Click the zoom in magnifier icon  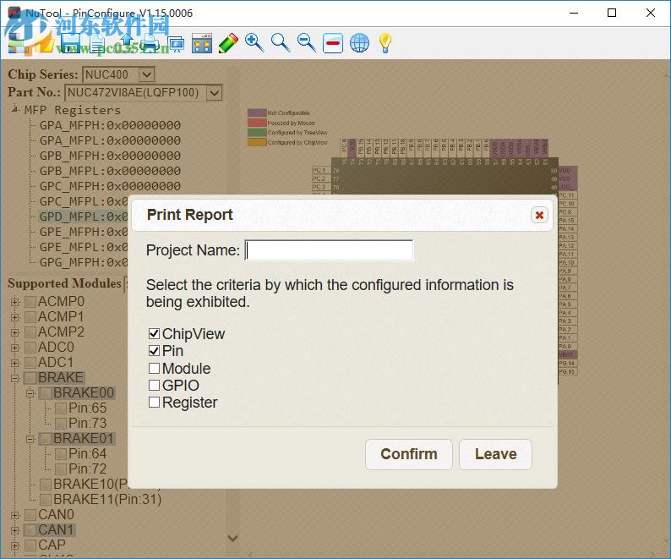click(x=254, y=43)
